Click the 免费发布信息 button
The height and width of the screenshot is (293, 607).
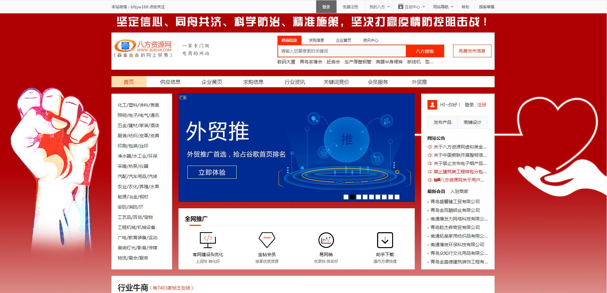pos(472,51)
